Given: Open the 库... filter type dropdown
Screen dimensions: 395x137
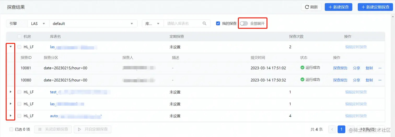Looking at the screenshot, I should tap(153, 24).
